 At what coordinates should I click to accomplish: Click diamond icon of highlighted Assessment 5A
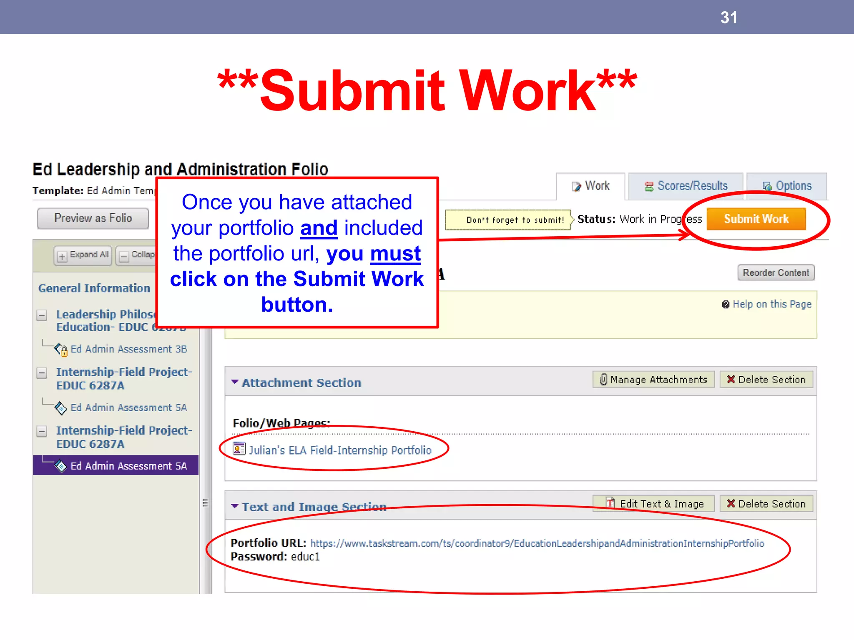(x=60, y=466)
